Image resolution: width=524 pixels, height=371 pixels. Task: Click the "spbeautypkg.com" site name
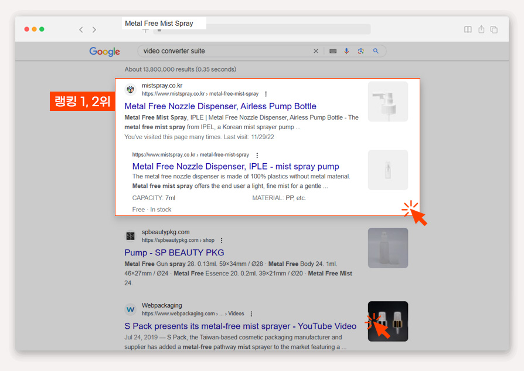click(165, 232)
